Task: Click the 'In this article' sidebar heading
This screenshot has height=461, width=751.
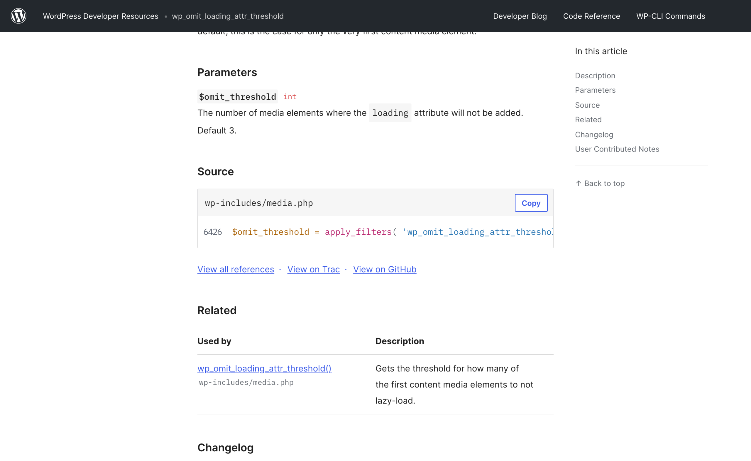Action: [601, 51]
